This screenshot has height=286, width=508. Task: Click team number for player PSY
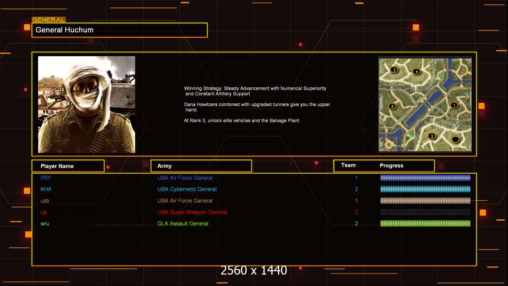(x=356, y=178)
